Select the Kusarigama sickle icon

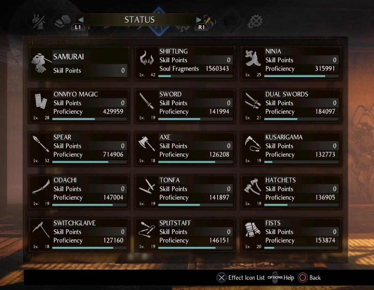point(253,143)
